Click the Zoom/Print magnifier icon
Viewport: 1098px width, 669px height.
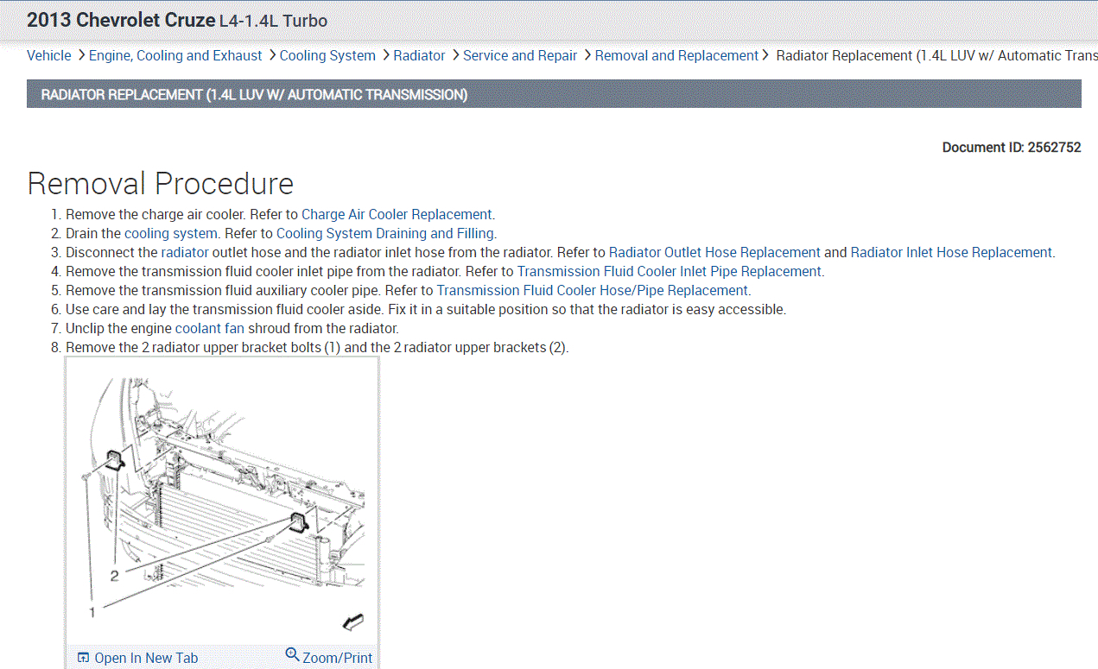[292, 655]
